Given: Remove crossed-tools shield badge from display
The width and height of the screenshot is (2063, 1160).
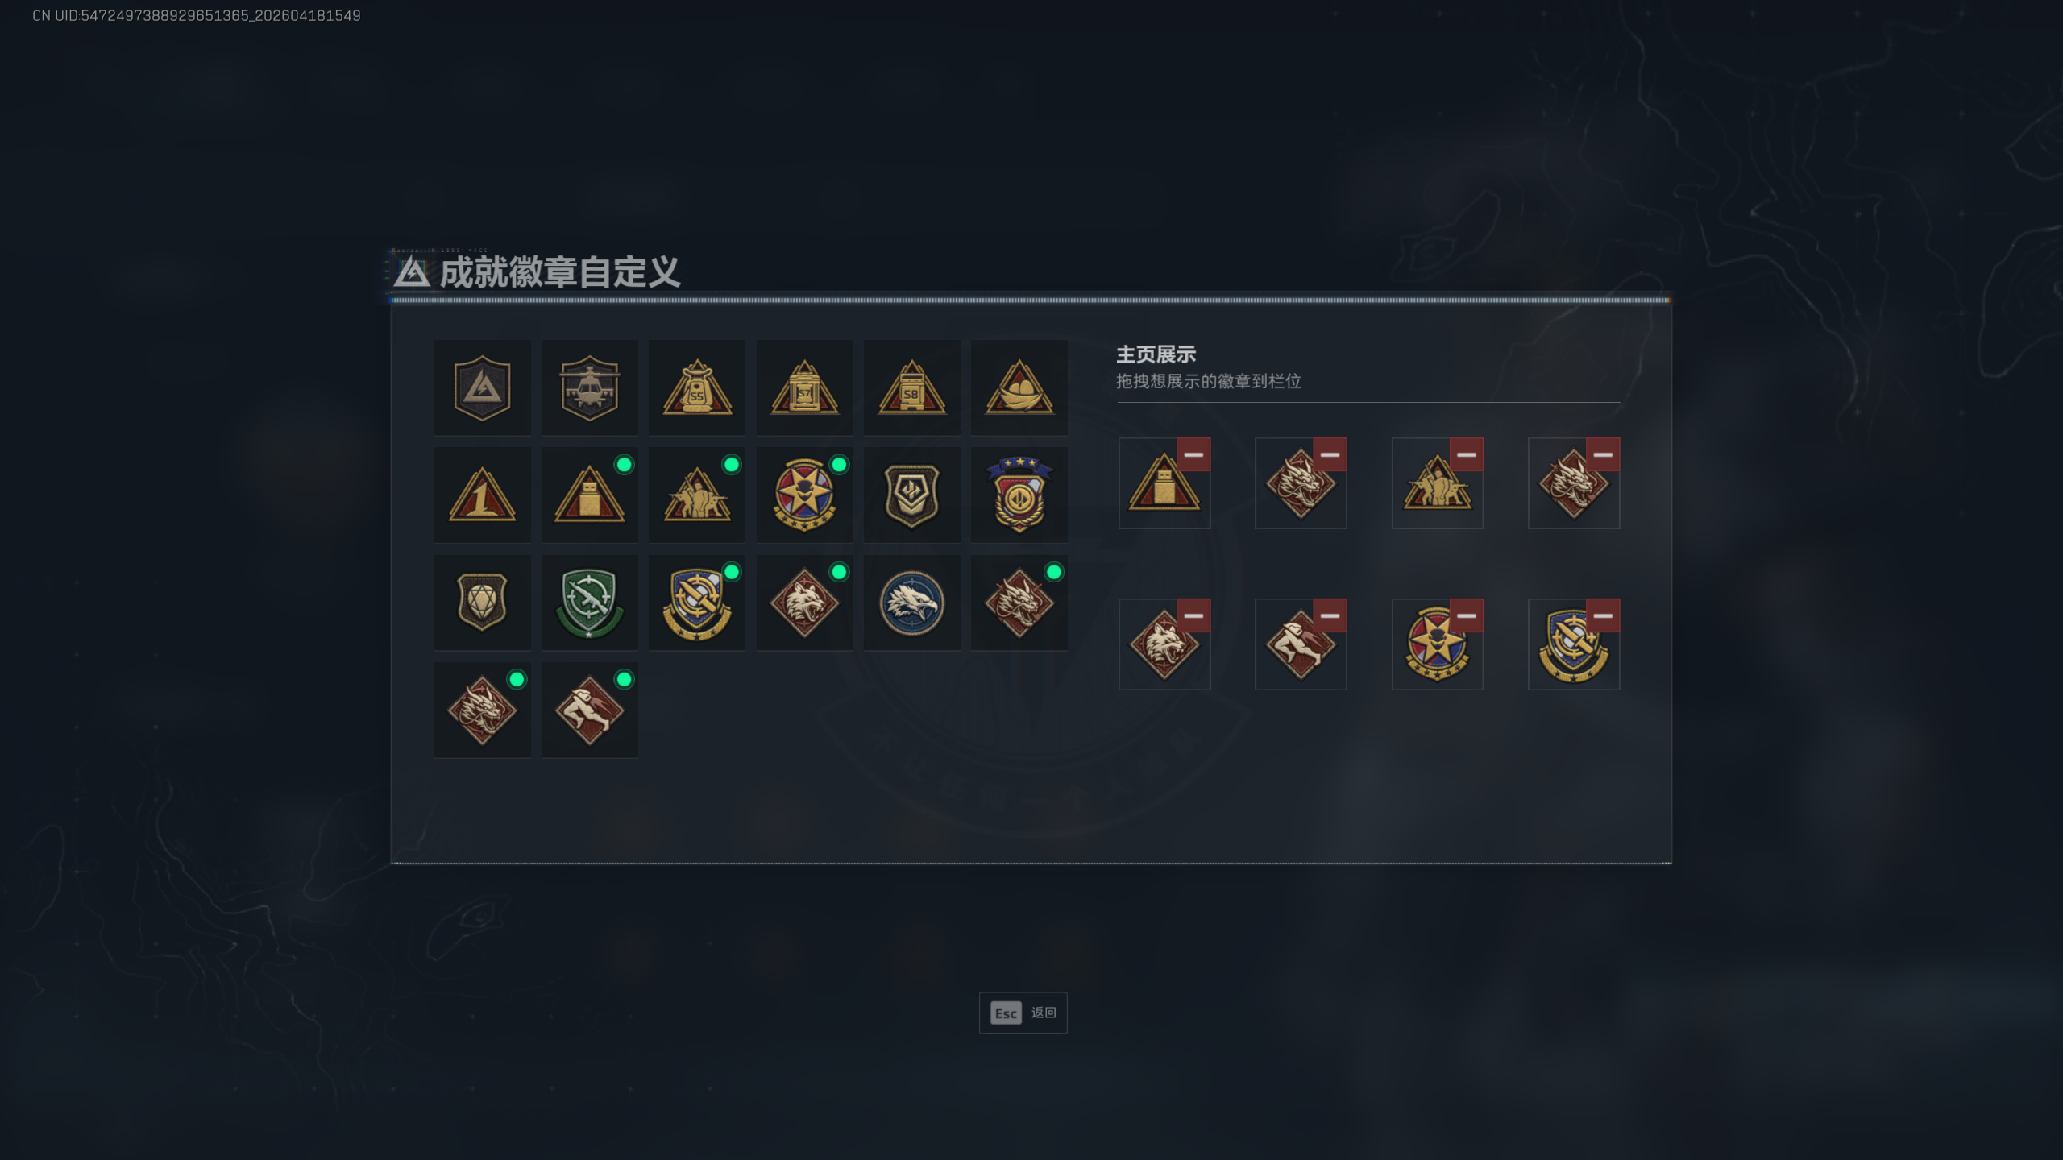Looking at the screenshot, I should click(1603, 615).
